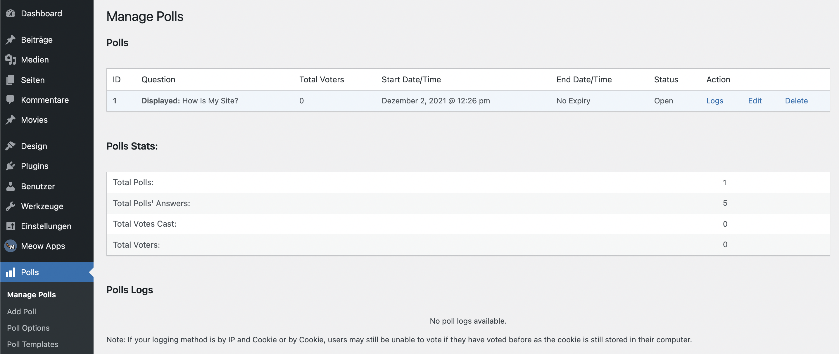This screenshot has height=354, width=839.
Task: Click the Seiten pages icon
Action: 11,80
